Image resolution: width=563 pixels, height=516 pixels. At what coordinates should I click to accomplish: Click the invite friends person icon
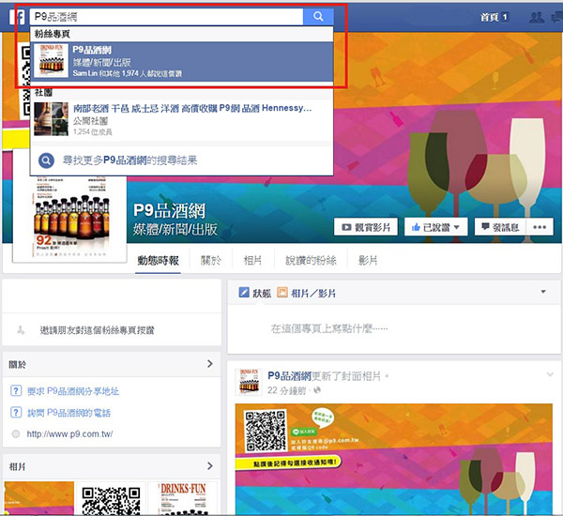(21, 330)
